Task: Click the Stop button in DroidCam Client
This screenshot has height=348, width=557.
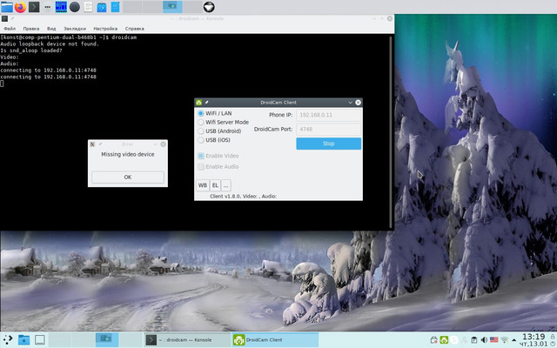Action: click(x=329, y=144)
